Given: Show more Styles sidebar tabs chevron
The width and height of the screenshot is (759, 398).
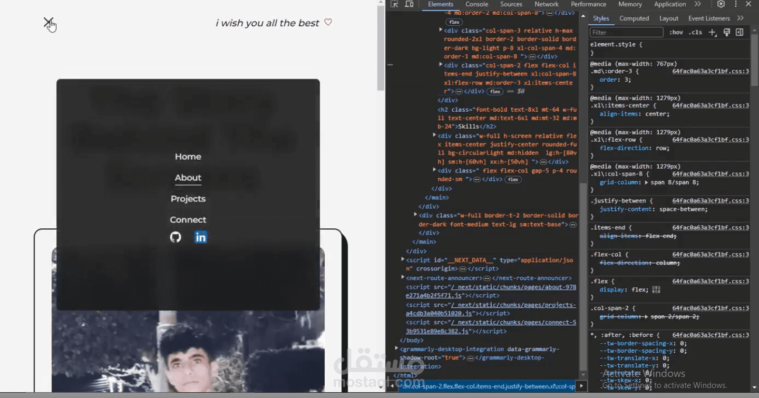Looking at the screenshot, I should coord(741,18).
